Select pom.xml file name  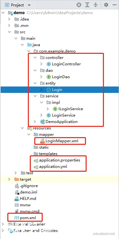(28, 218)
